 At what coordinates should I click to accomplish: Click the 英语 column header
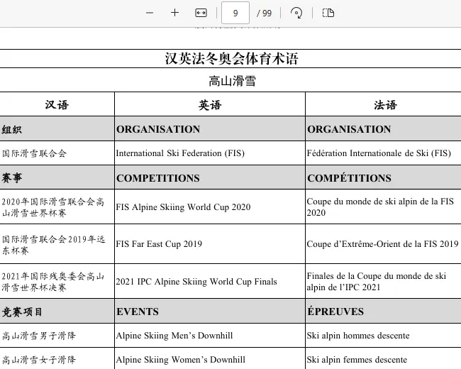point(210,105)
